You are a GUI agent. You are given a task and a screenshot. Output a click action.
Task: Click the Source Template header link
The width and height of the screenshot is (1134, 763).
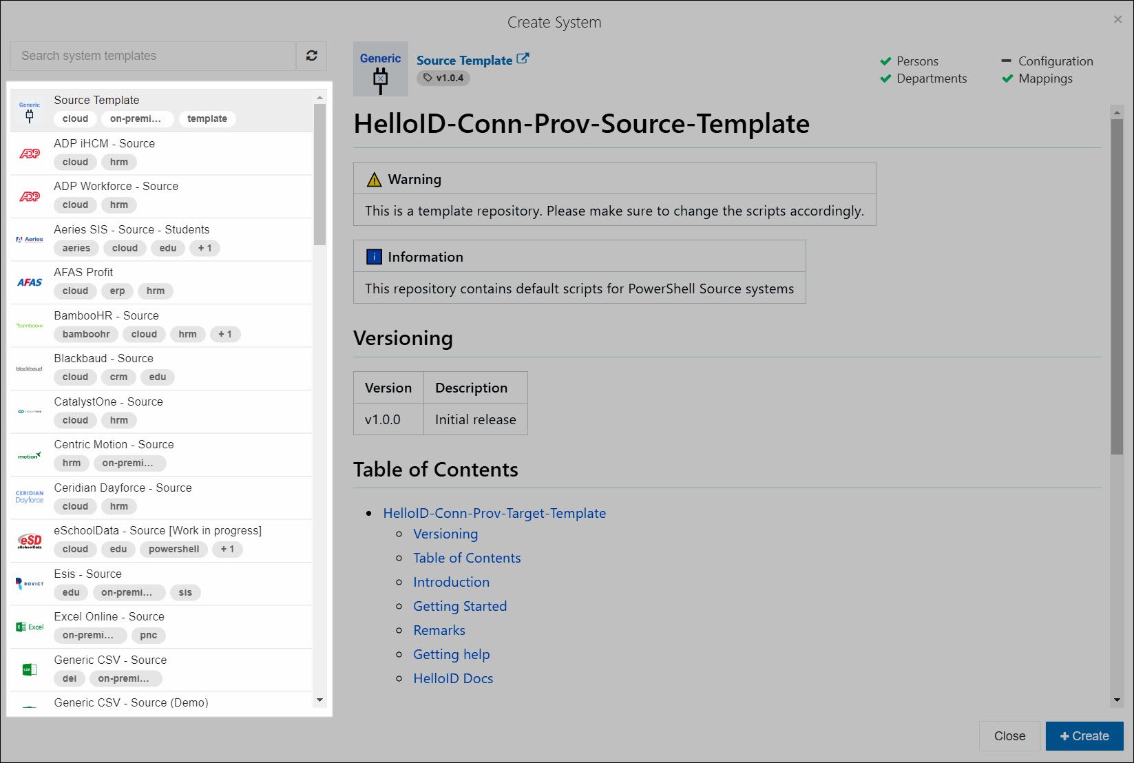coord(464,61)
